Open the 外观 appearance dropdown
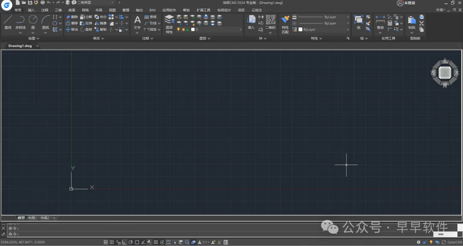This screenshot has height=246, width=463. click(x=440, y=10)
